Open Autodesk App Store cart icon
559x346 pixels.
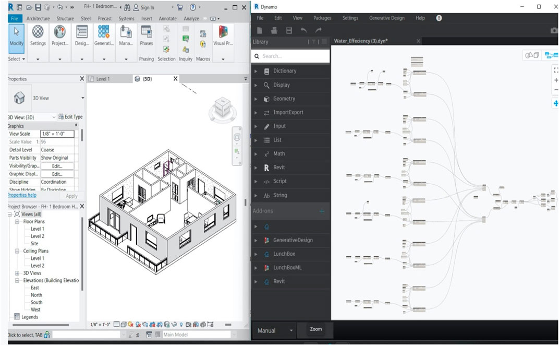[x=180, y=7]
